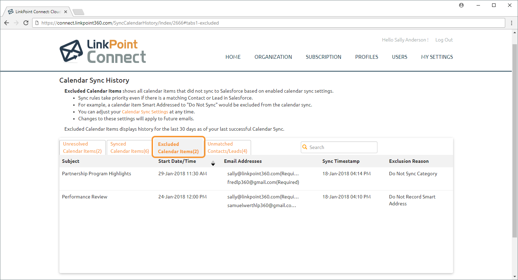Click the browser back arrow
This screenshot has height=280, width=518.
tap(7, 23)
